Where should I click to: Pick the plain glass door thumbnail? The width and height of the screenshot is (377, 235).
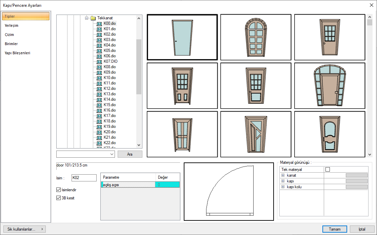coord(182,37)
